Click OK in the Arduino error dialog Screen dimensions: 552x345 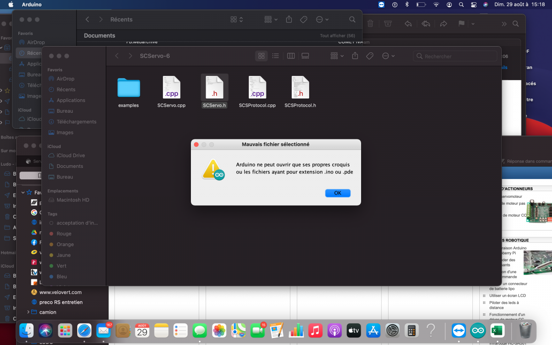[x=338, y=193]
